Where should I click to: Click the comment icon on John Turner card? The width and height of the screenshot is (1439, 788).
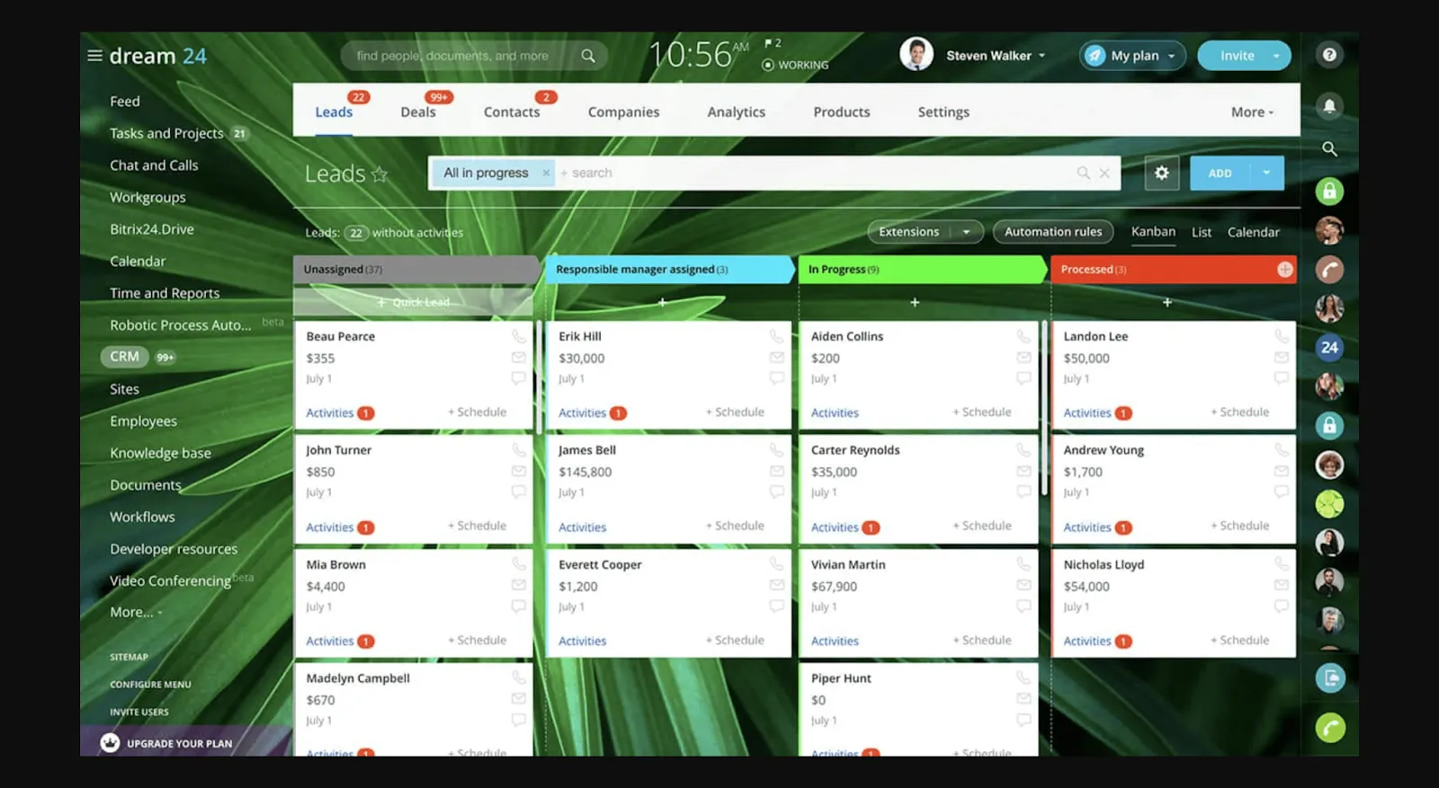[519, 491]
